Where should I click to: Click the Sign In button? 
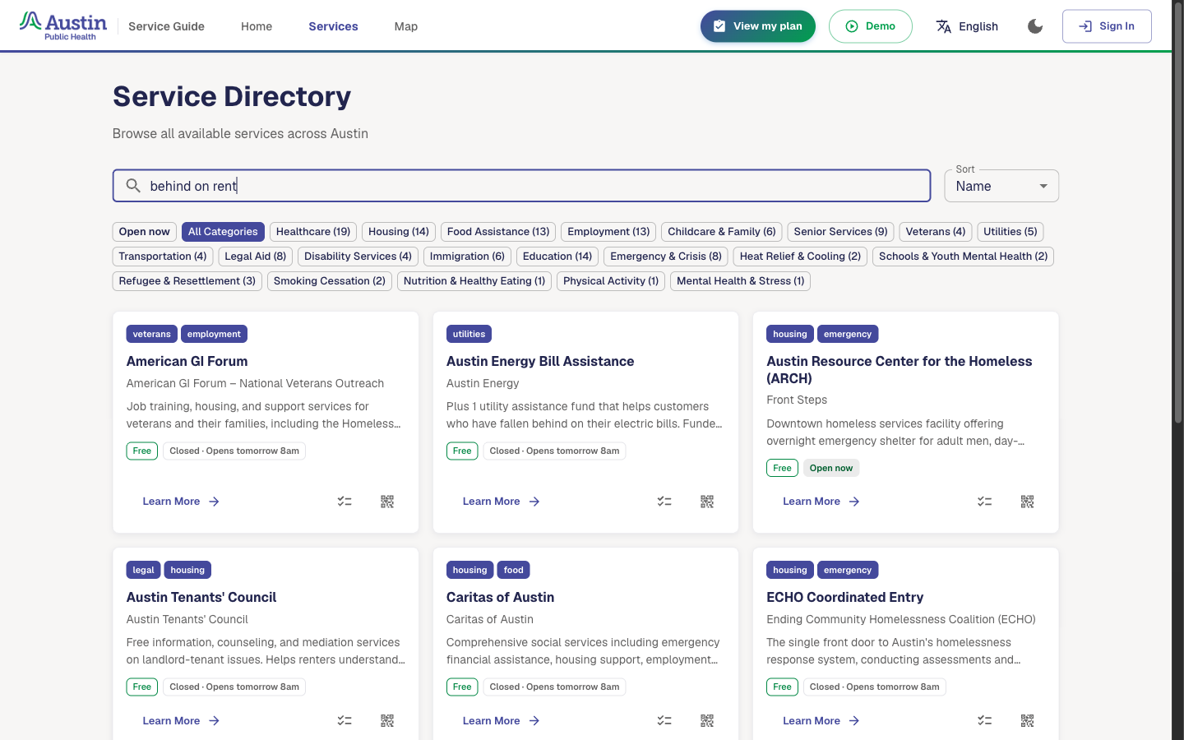(x=1107, y=26)
